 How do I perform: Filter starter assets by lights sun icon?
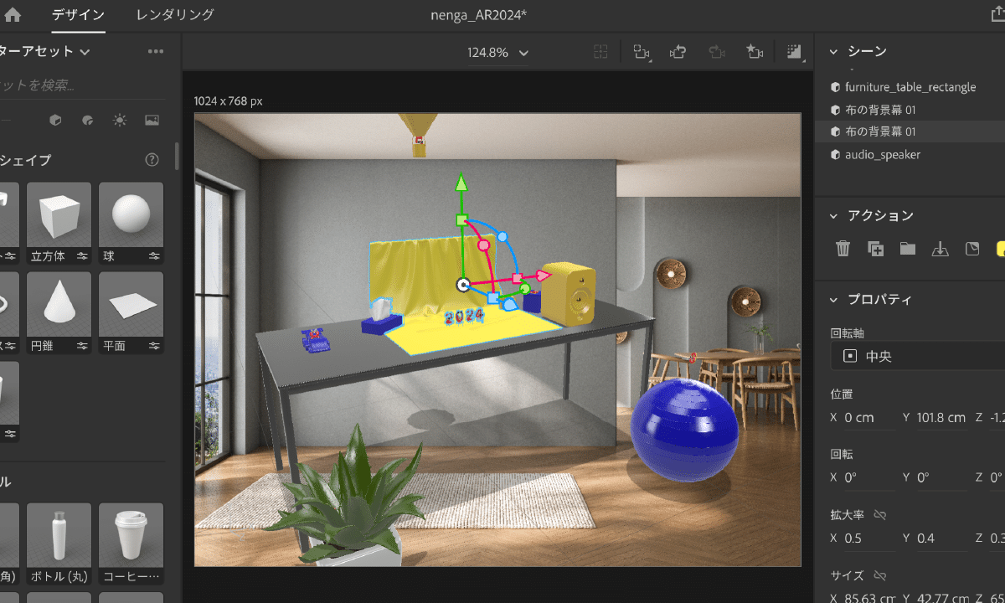[120, 121]
